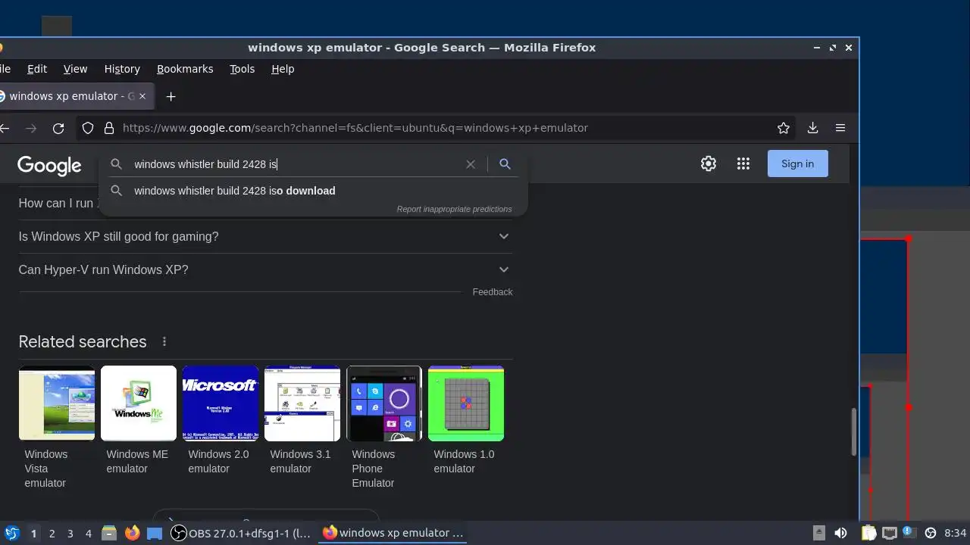This screenshot has width=970, height=545.
Task: Open Windows 2.0 emulator related search
Action: [221, 421]
